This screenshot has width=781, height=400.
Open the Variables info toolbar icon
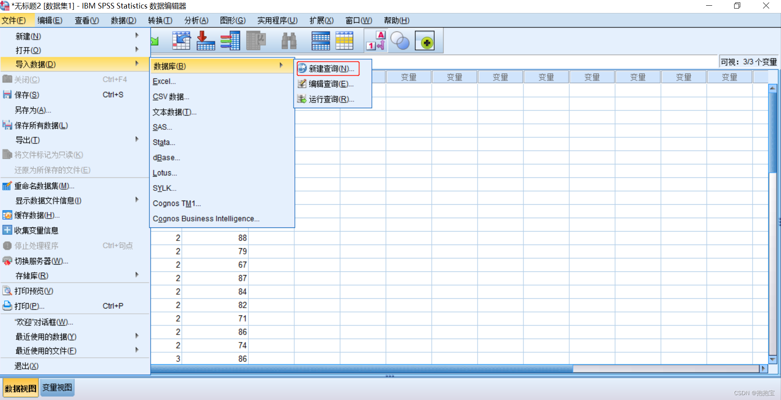tap(230, 41)
